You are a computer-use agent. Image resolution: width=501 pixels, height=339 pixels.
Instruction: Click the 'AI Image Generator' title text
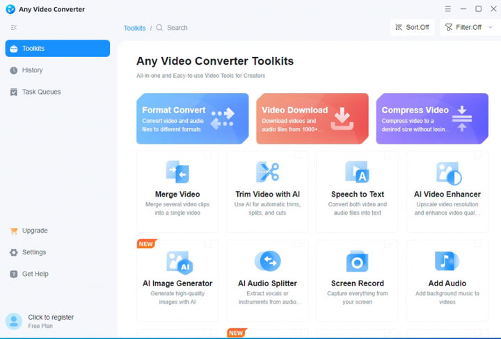point(177,283)
